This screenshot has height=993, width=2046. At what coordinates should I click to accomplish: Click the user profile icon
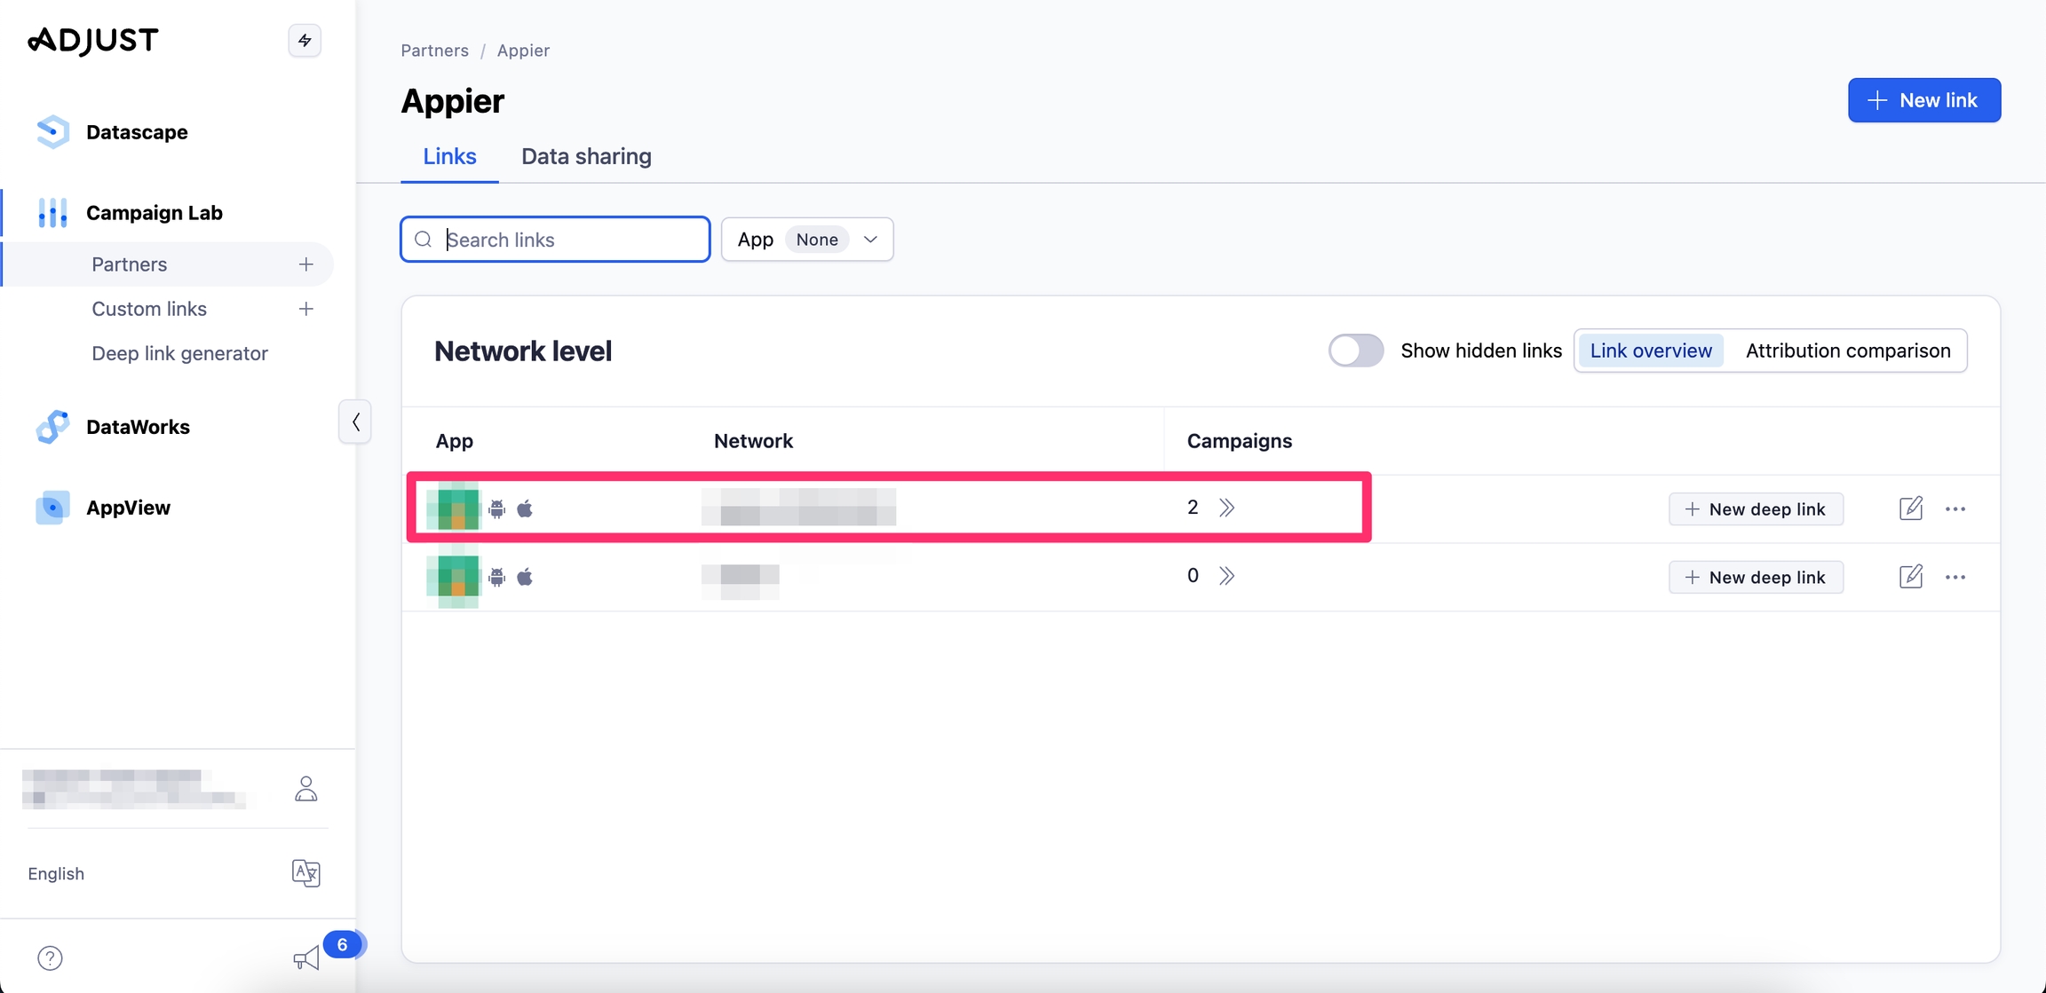point(305,789)
